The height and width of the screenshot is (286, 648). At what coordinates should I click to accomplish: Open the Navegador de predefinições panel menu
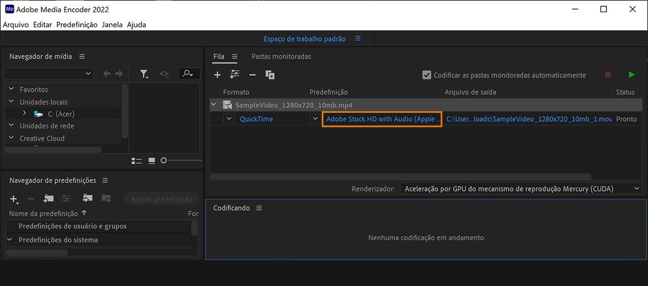point(105,180)
